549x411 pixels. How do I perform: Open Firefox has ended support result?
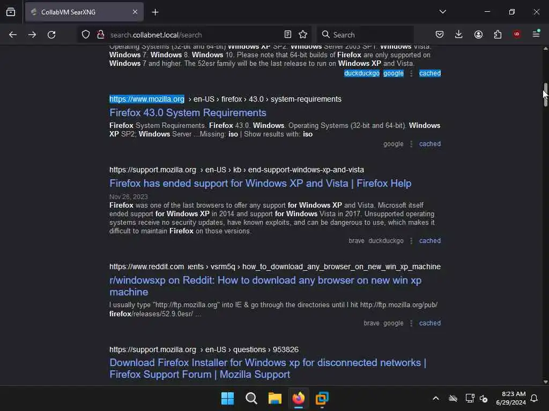click(x=260, y=183)
